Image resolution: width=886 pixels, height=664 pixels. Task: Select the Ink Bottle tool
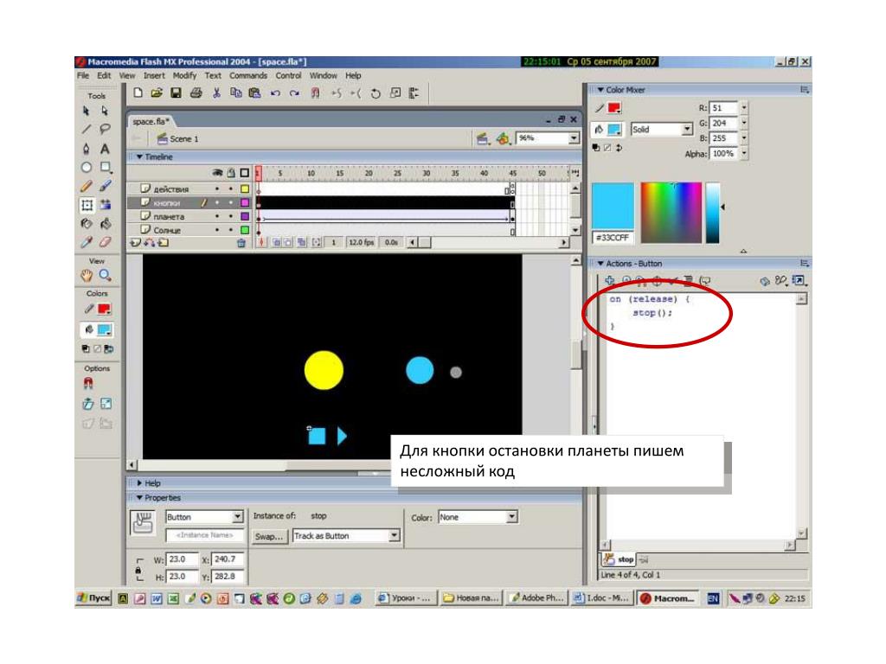pos(86,224)
